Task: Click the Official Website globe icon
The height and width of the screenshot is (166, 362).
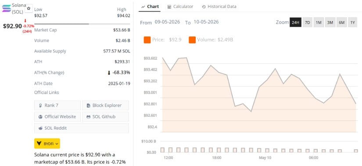Action: [40, 117]
